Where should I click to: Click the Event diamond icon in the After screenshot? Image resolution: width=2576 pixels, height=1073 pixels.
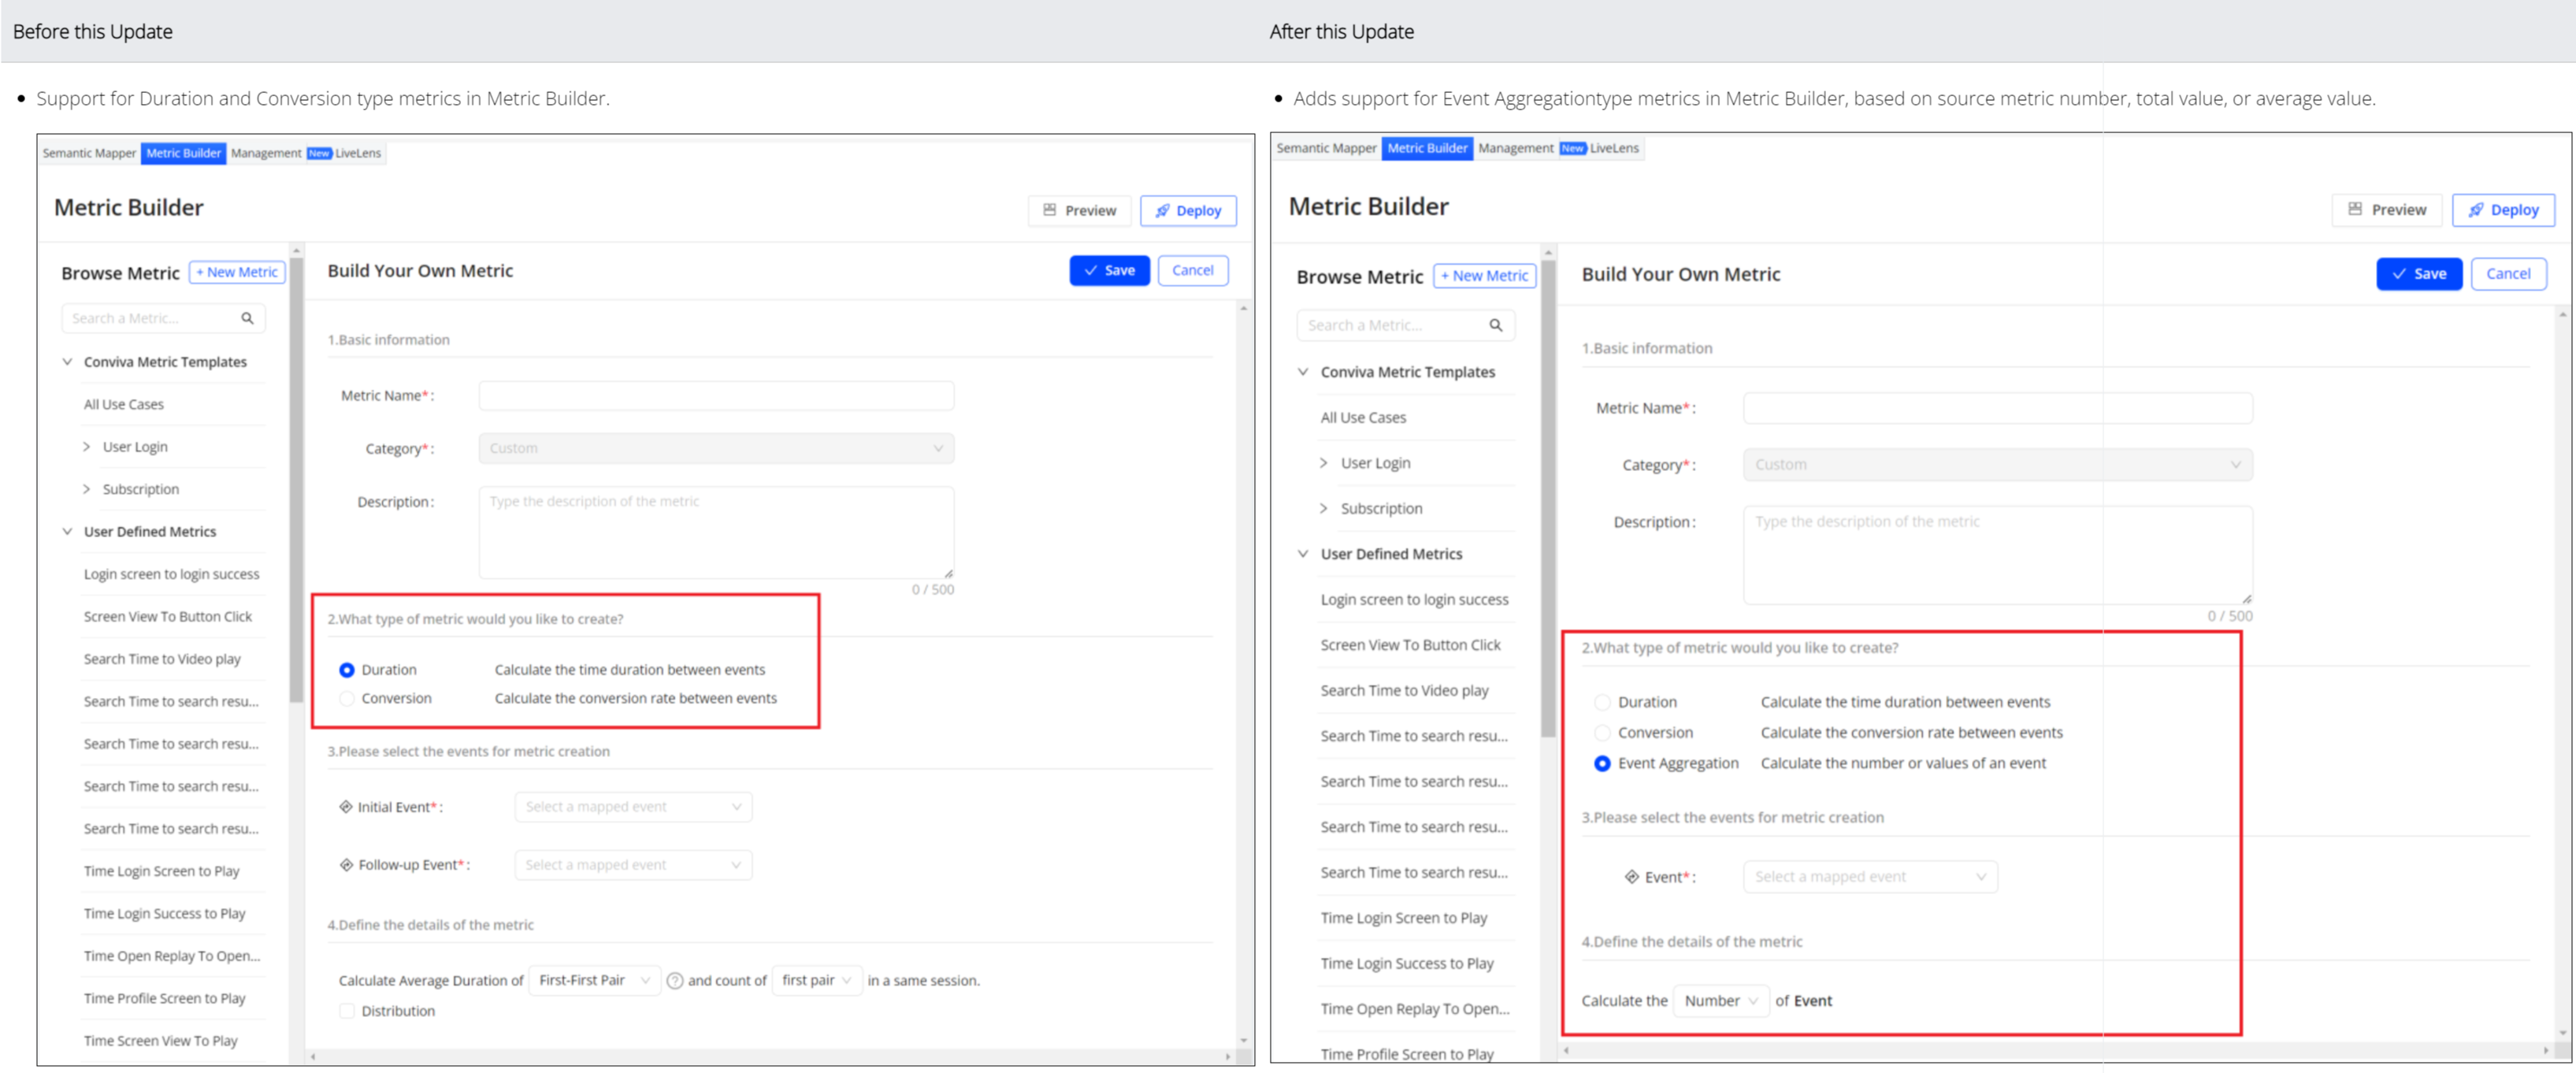point(1632,877)
